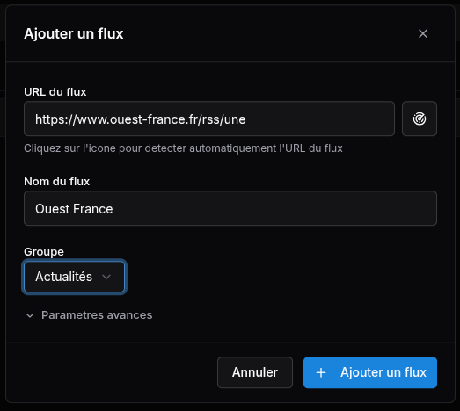Confirm with the blue Ajouter un flux button
The width and height of the screenshot is (460, 411).
tap(370, 372)
